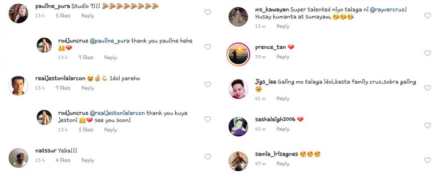Like pauline_pura's Studio 7 comment
439x177 pixels.
pyautogui.click(x=208, y=12)
